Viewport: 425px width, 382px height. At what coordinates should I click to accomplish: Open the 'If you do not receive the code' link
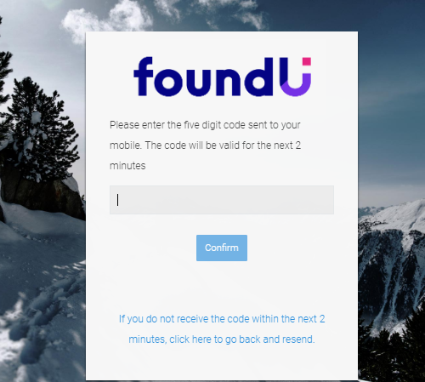click(222, 329)
